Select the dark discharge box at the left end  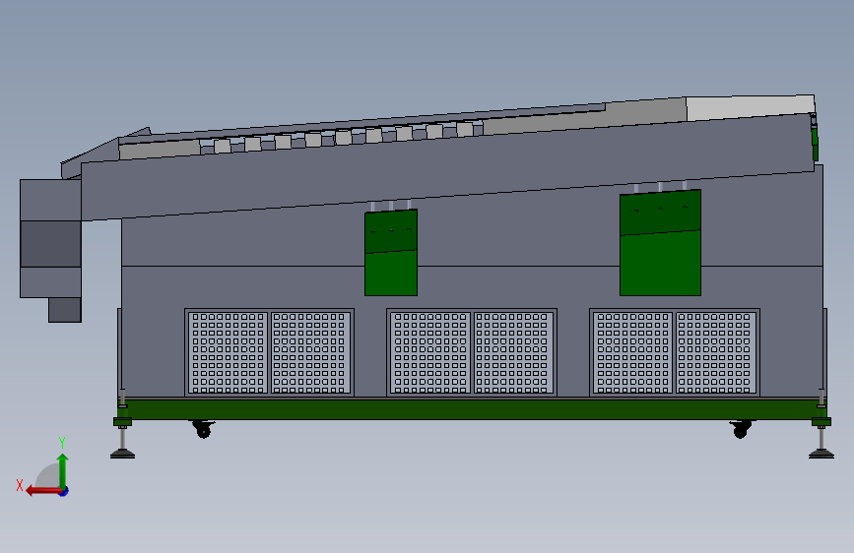[50, 244]
